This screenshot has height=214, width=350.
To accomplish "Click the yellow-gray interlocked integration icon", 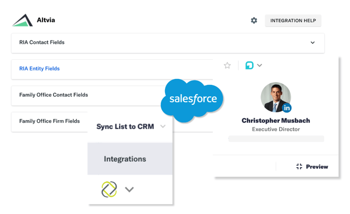I will pos(109,190).
